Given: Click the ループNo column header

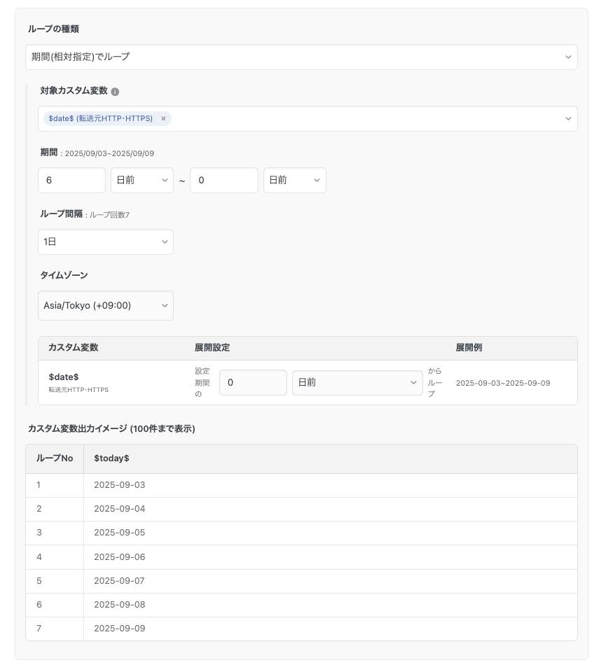Looking at the screenshot, I should (x=55, y=458).
